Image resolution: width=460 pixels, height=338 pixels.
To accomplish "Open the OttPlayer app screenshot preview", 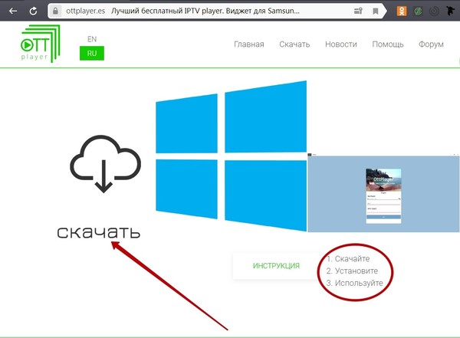I will click(383, 193).
